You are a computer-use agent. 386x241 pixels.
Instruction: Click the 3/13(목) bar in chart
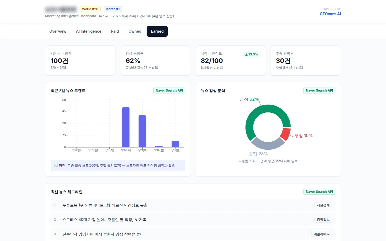(x=142, y=131)
